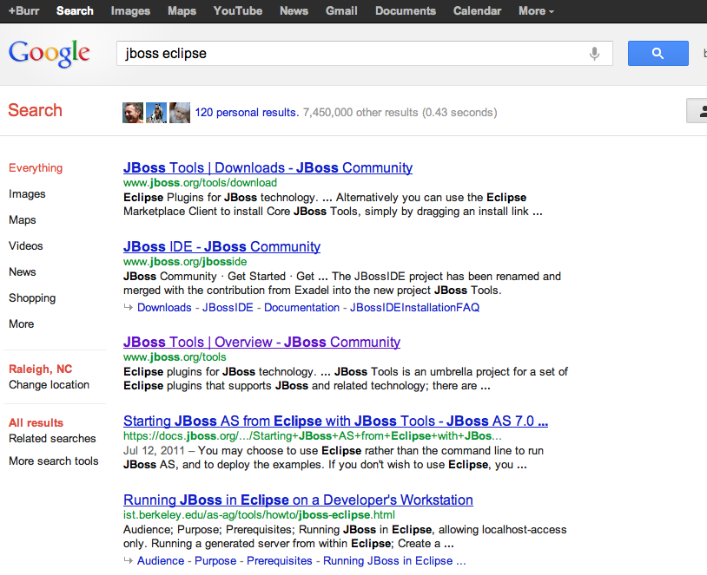Open Documents from top navigation bar

click(406, 10)
